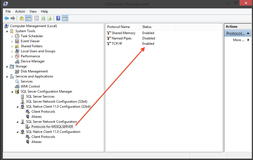Select the 'WMI Control' label

(30, 86)
